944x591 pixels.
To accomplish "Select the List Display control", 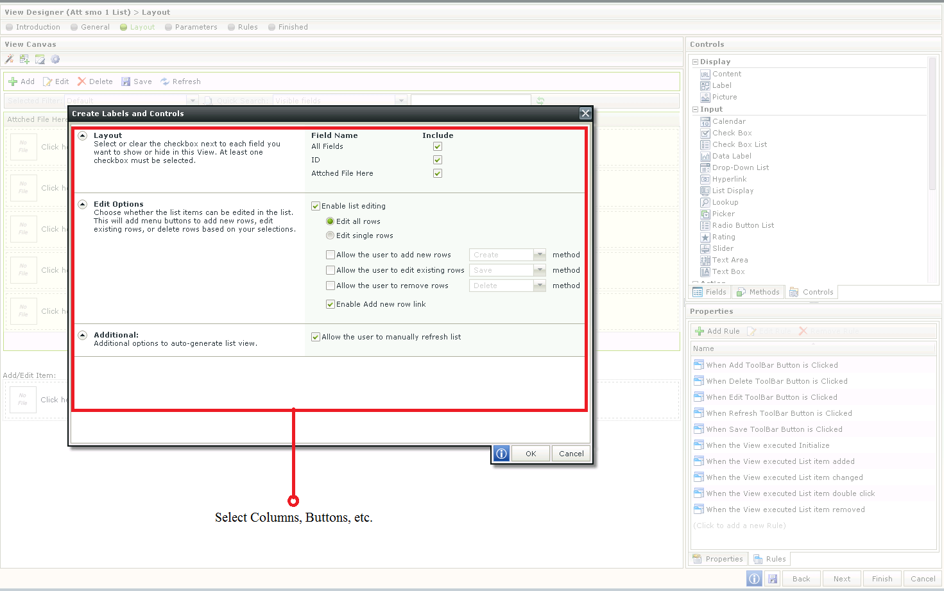I will click(727, 191).
